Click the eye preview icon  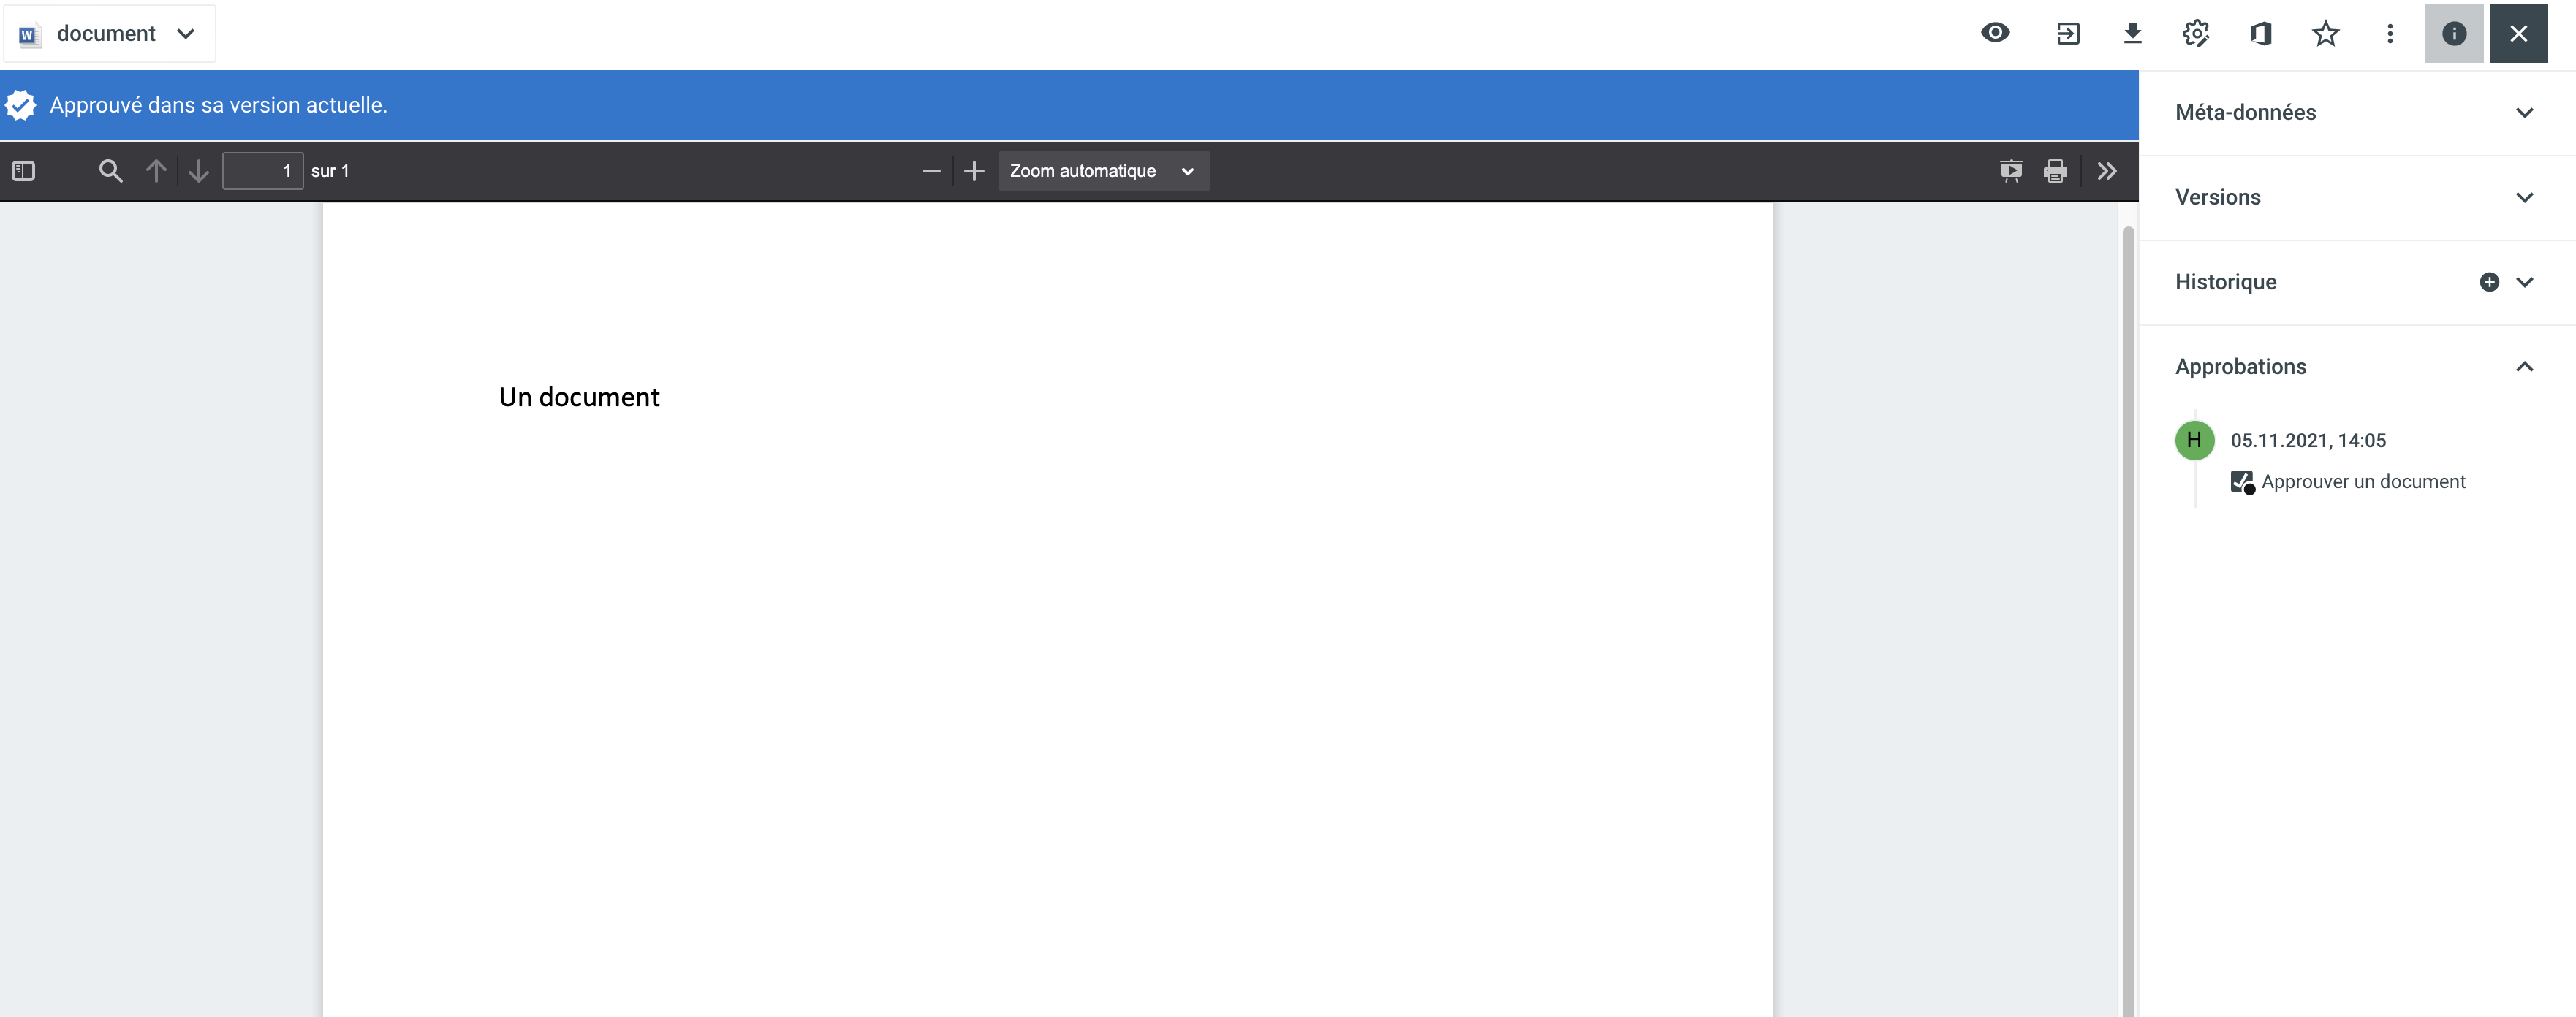pos(1995,33)
